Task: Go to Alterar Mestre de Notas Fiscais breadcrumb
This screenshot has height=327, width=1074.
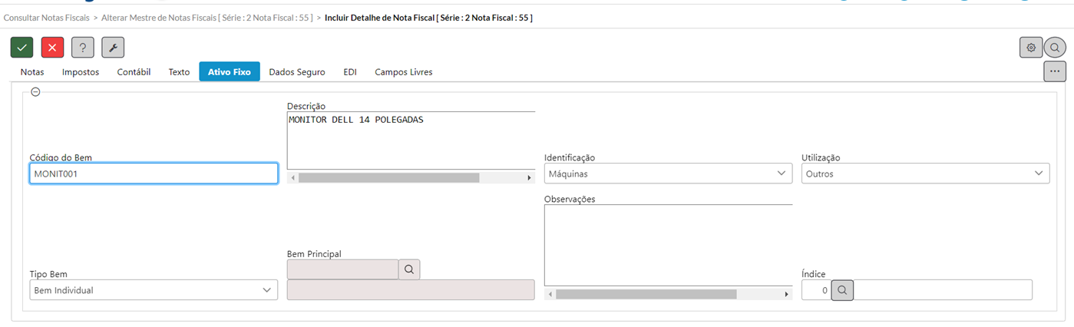Action: coord(207,17)
